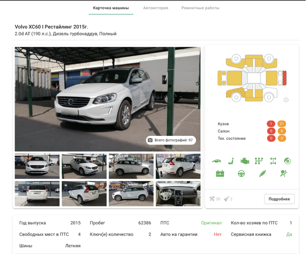Click orange Салон badge showing 8

pyautogui.click(x=282, y=131)
